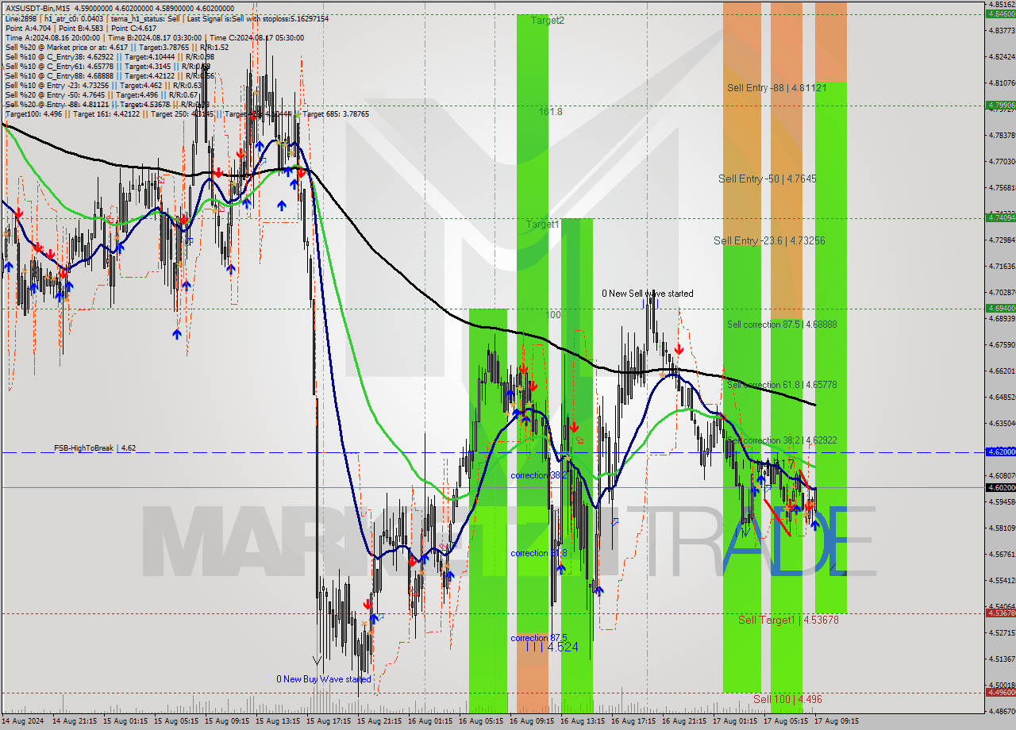The image size is (1016, 730).
Task: Click the '15 Aug 17:15' time axis label
Action: [x=328, y=721]
